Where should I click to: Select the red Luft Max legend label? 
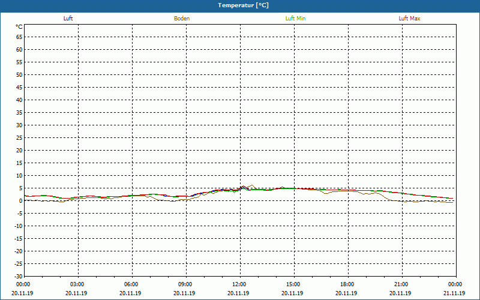[x=409, y=19]
